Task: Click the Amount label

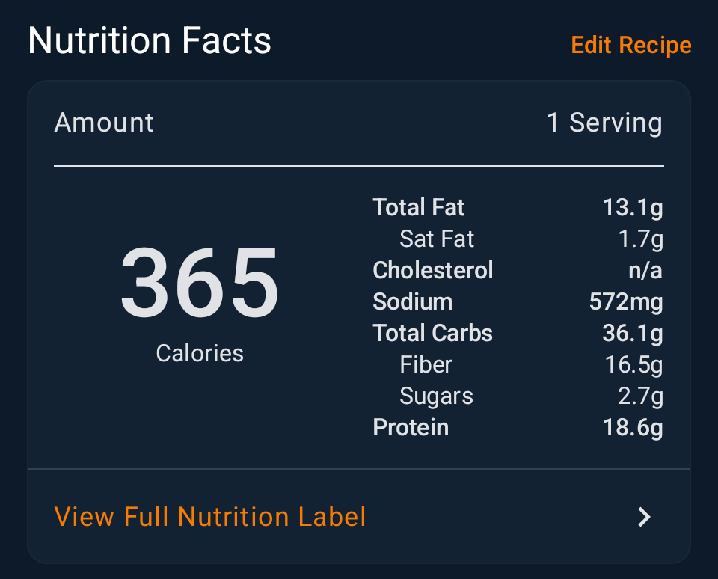Action: pos(104,123)
